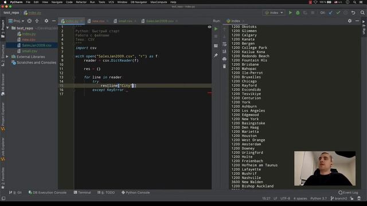Viewport: 367px width, 206px height.
Task: Select new.csv in Project tree
Action: point(29,39)
